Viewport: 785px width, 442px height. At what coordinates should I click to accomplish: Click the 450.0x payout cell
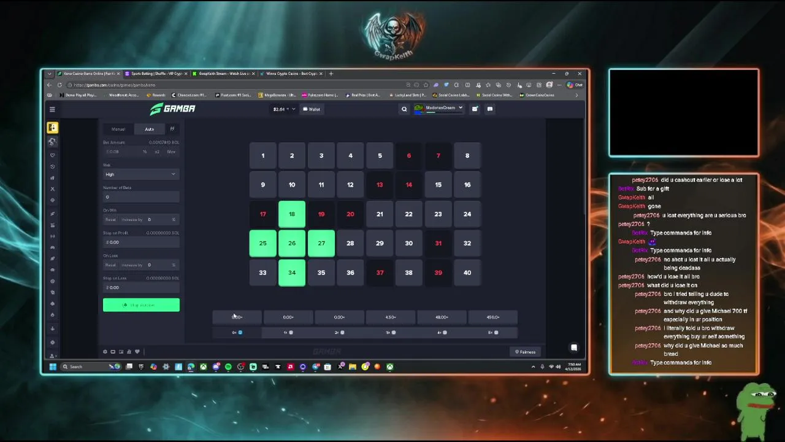point(493,317)
